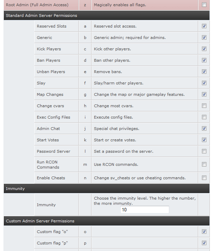Screen dimensions: 215x251
Task: Uncheck the Unban Players checkbox
Action: (204, 72)
